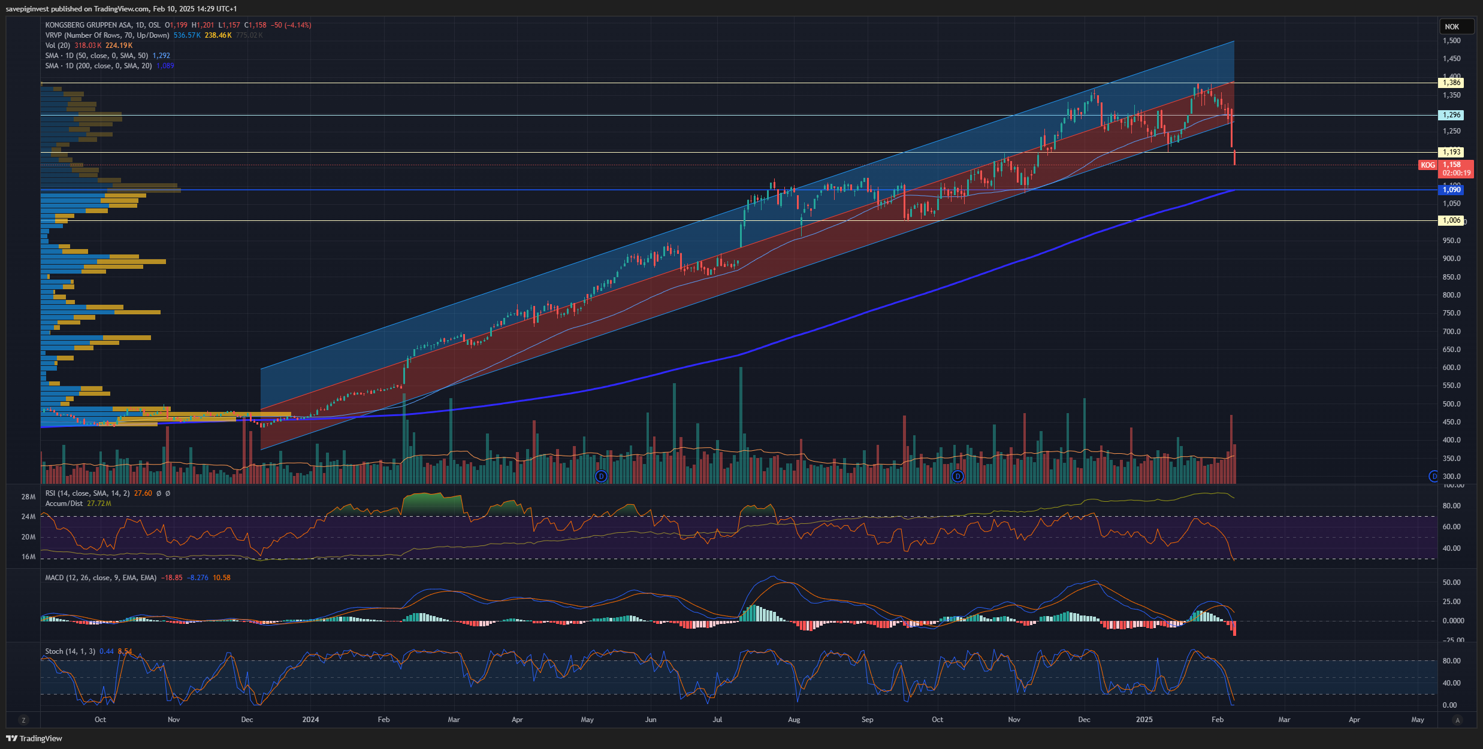Viewport: 1483px width, 749px height.
Task: Click the dividend D marker near May 2024
Action: (x=602, y=477)
